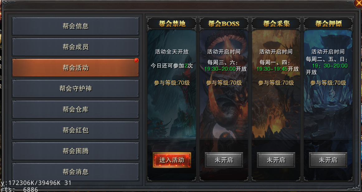Open the 帮会信息 tab
362x192 pixels.
(x=75, y=26)
